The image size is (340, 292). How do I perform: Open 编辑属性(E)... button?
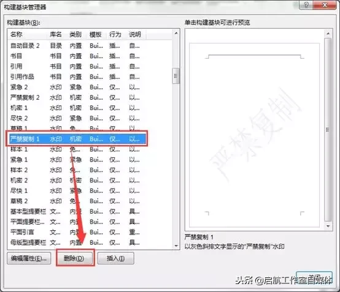click(29, 258)
